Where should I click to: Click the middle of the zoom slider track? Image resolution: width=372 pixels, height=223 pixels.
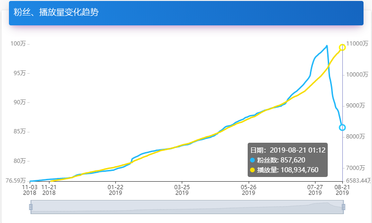(x=187, y=207)
